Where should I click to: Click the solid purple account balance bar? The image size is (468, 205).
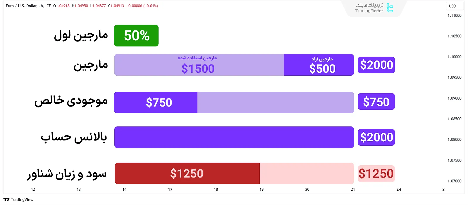pyautogui.click(x=234, y=137)
